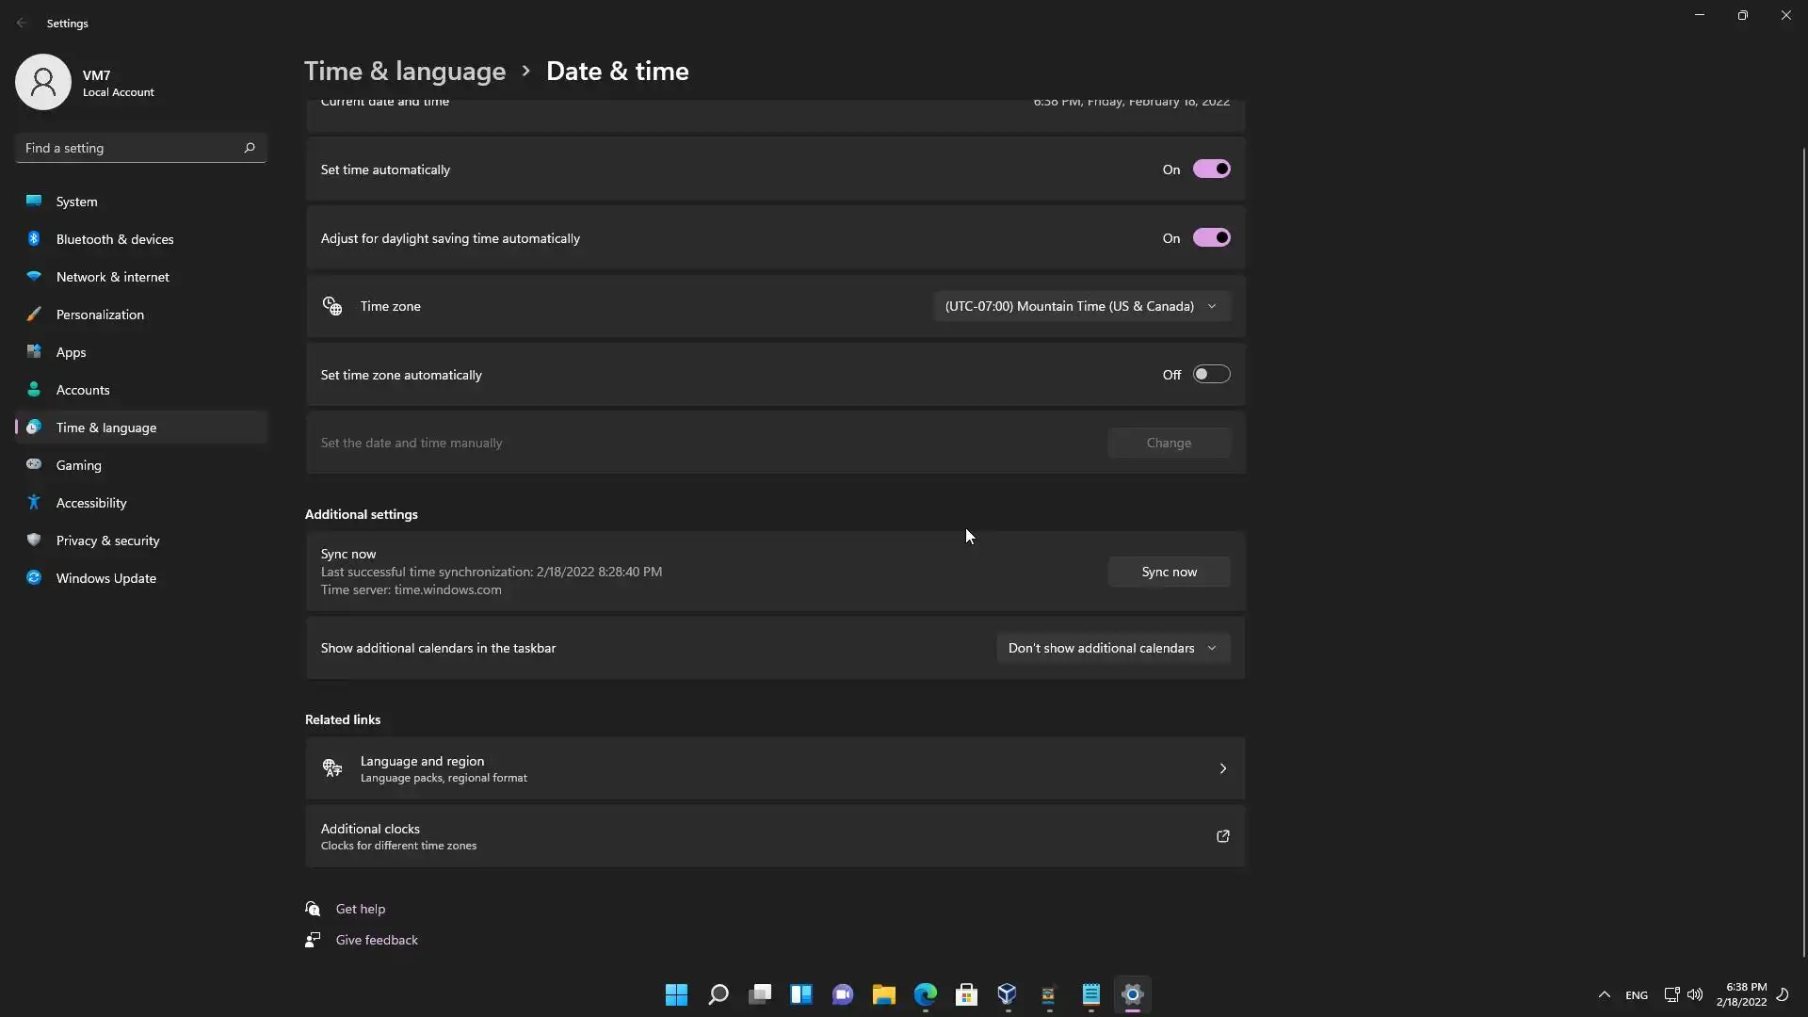The width and height of the screenshot is (1808, 1017).
Task: Go to Windows Update section
Action: click(x=105, y=578)
